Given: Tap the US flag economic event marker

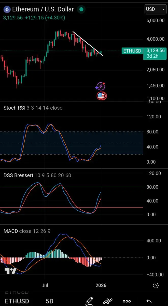Looking at the screenshot, I should click(x=102, y=96).
